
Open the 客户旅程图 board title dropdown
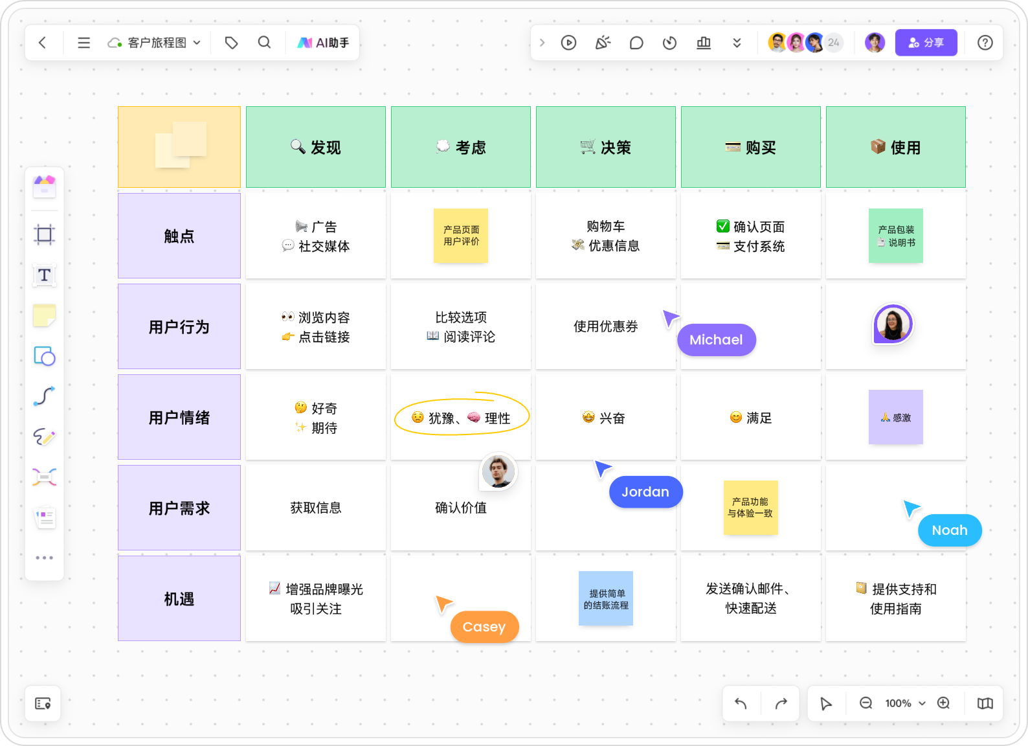click(x=155, y=43)
